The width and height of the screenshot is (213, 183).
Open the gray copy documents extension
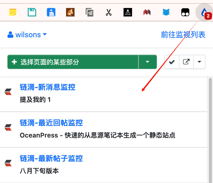89,12
